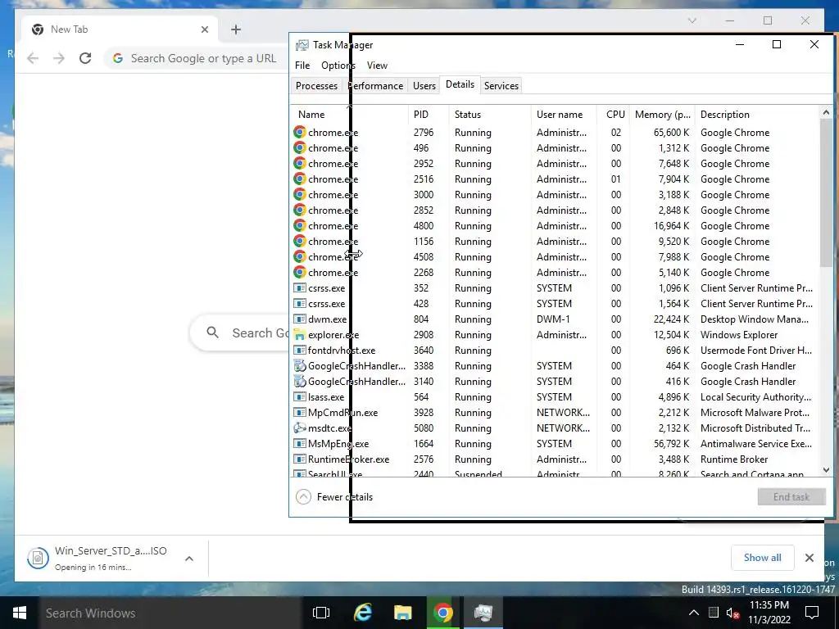Sort by the Description column header

point(756,115)
